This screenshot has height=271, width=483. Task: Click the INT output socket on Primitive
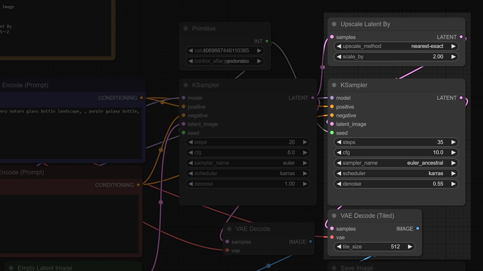267,41
